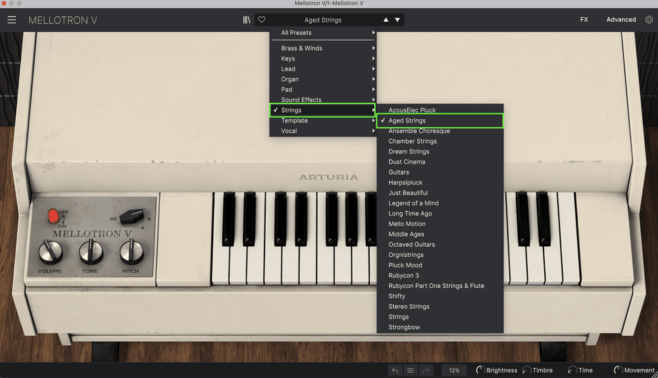The image size is (658, 378).
Task: Open the FX panel
Action: point(584,20)
